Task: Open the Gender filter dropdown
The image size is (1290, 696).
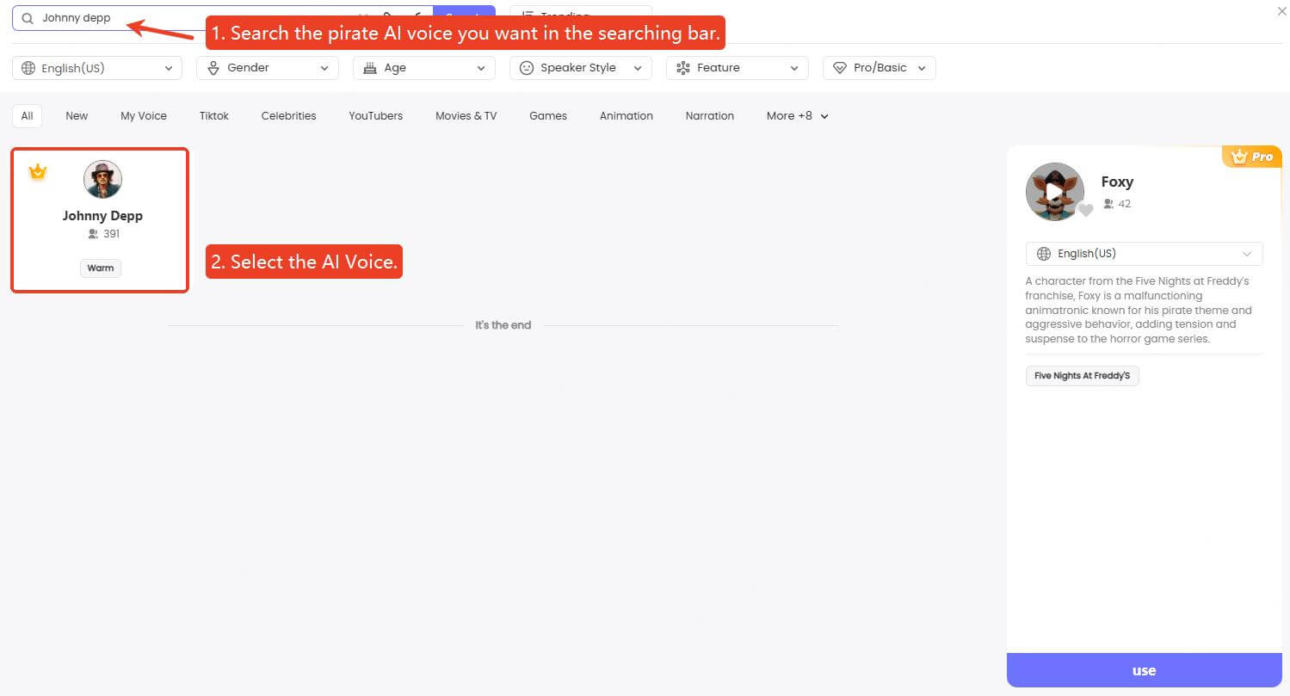Action: [268, 68]
